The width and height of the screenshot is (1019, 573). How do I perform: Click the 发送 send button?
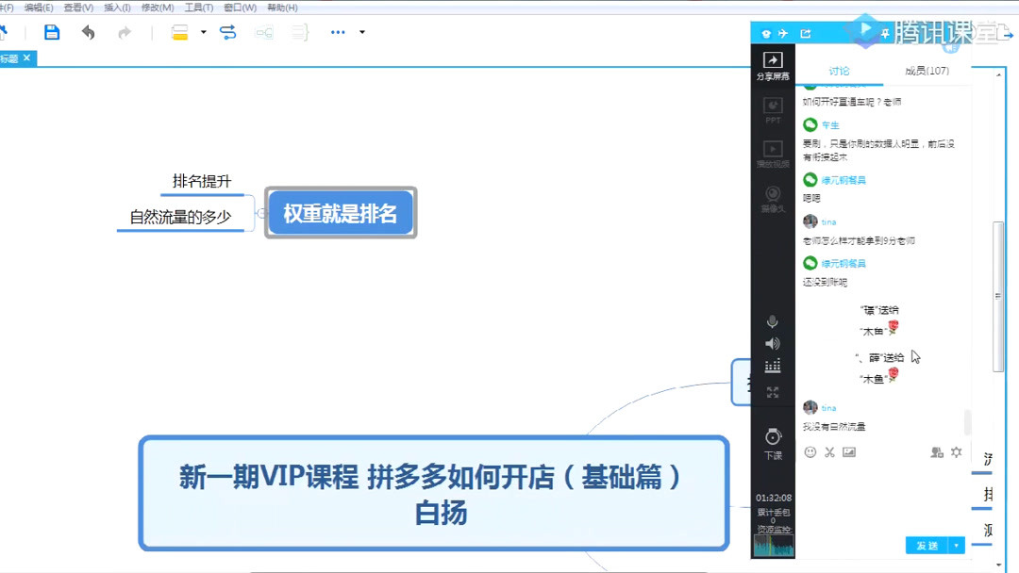[x=926, y=545]
